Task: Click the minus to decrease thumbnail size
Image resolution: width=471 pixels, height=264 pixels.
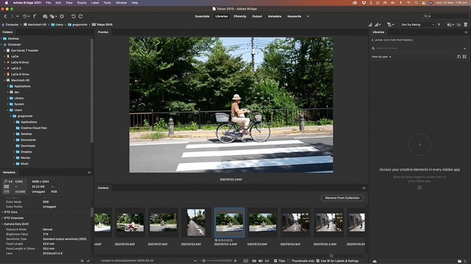Action: [x=195, y=261]
